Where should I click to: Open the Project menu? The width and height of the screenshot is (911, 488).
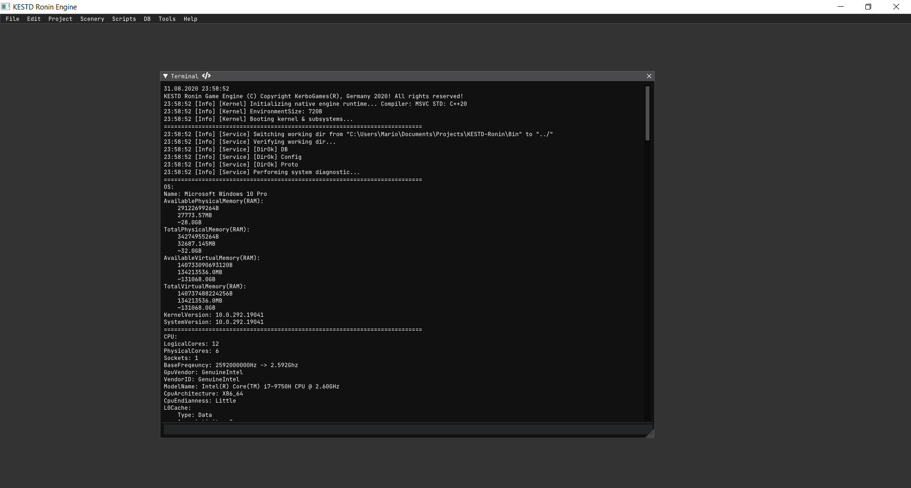point(60,19)
